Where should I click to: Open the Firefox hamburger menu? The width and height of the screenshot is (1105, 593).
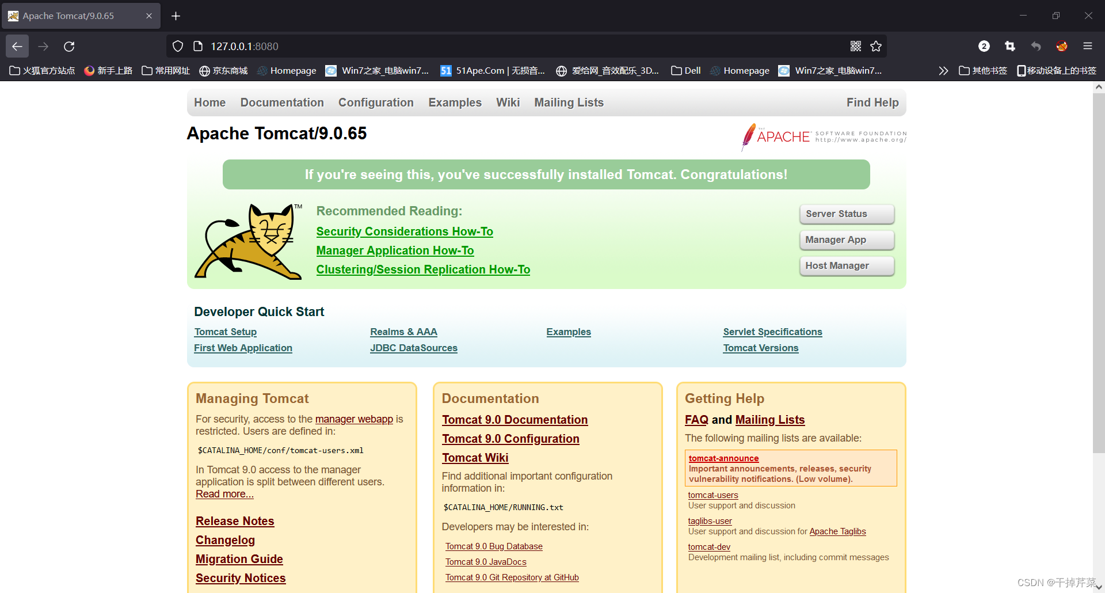1088,46
